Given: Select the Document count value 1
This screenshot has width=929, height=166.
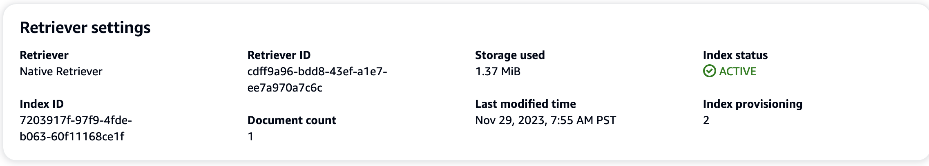Looking at the screenshot, I should [x=250, y=136].
